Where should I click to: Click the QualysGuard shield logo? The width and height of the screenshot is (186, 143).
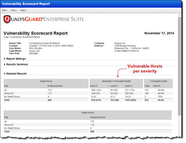point(7,19)
